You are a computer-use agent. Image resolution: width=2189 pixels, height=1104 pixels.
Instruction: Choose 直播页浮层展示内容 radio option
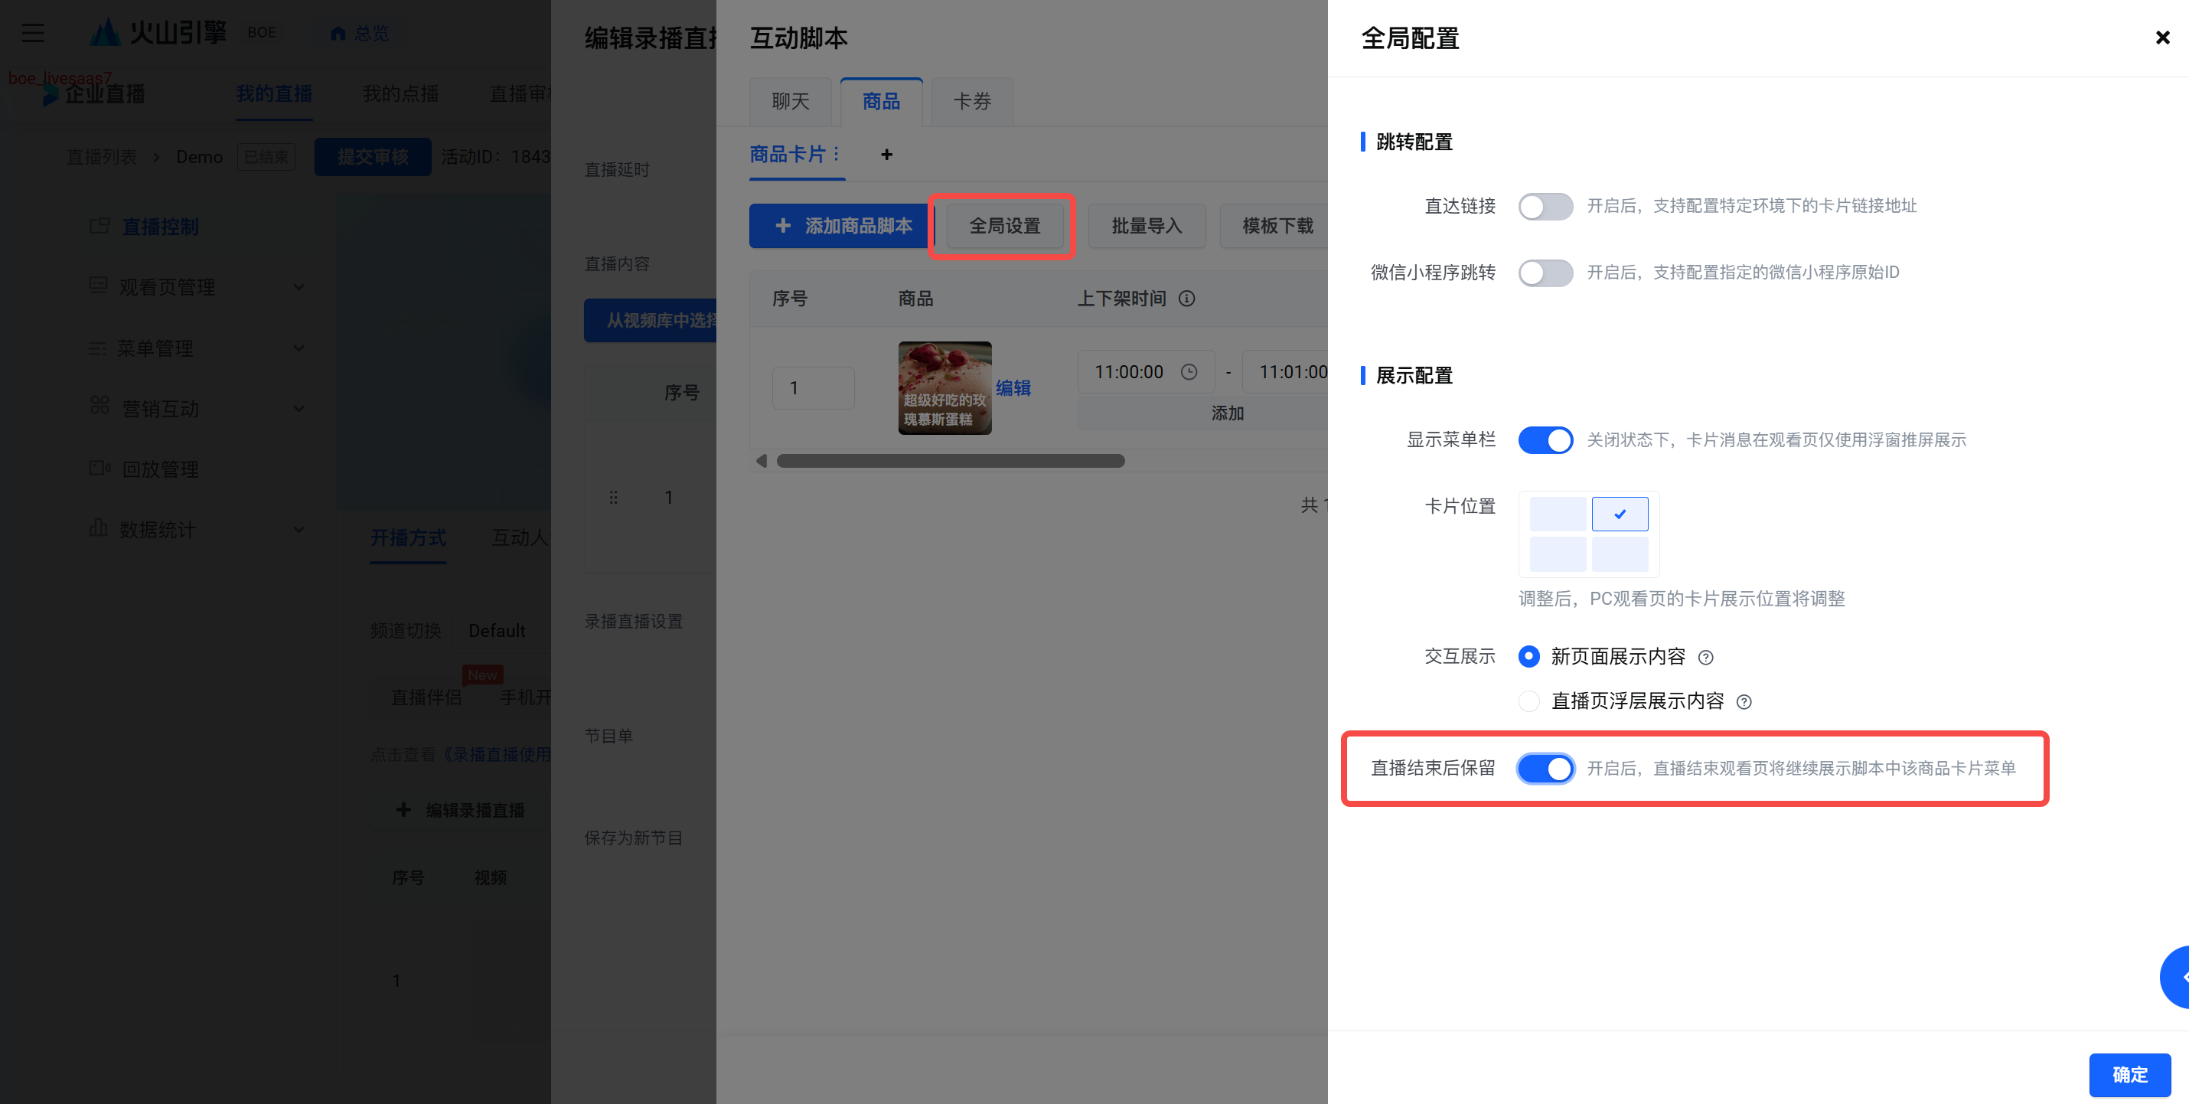pos(1528,701)
